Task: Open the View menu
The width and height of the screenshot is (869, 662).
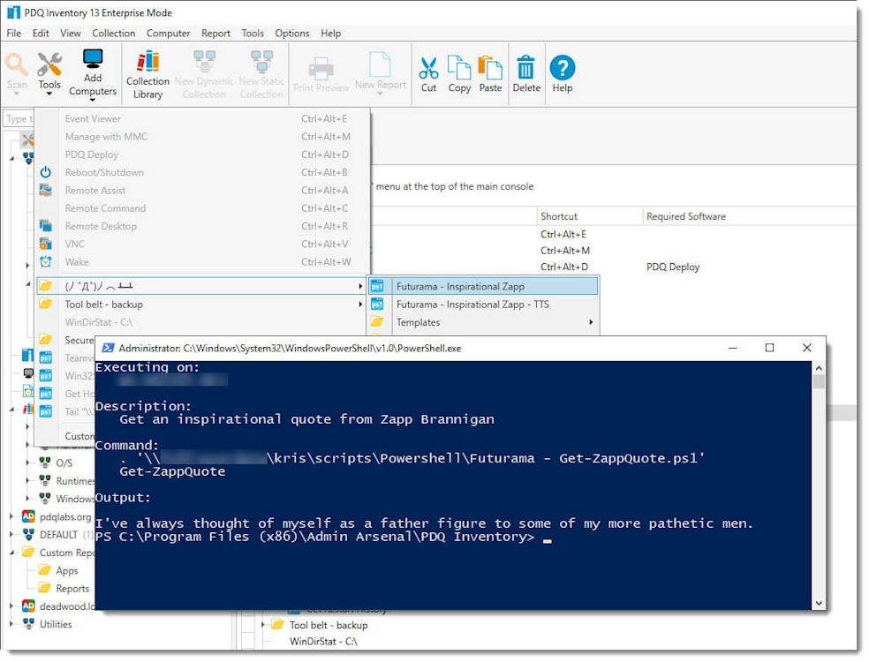Action: 71,34
